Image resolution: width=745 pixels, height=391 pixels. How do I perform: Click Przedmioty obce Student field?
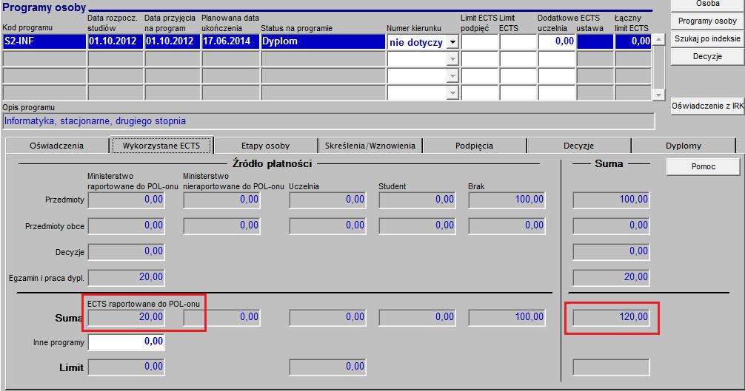coord(417,225)
